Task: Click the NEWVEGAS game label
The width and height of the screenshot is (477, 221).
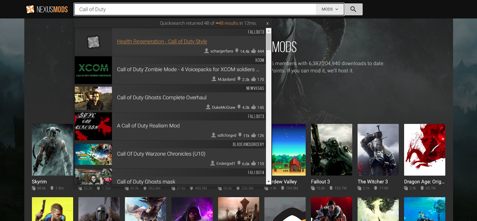Action: [255, 88]
